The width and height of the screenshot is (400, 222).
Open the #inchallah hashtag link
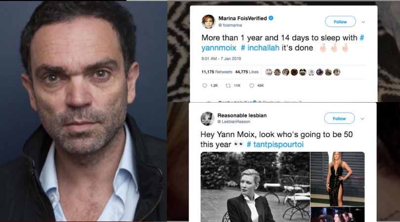click(261, 48)
